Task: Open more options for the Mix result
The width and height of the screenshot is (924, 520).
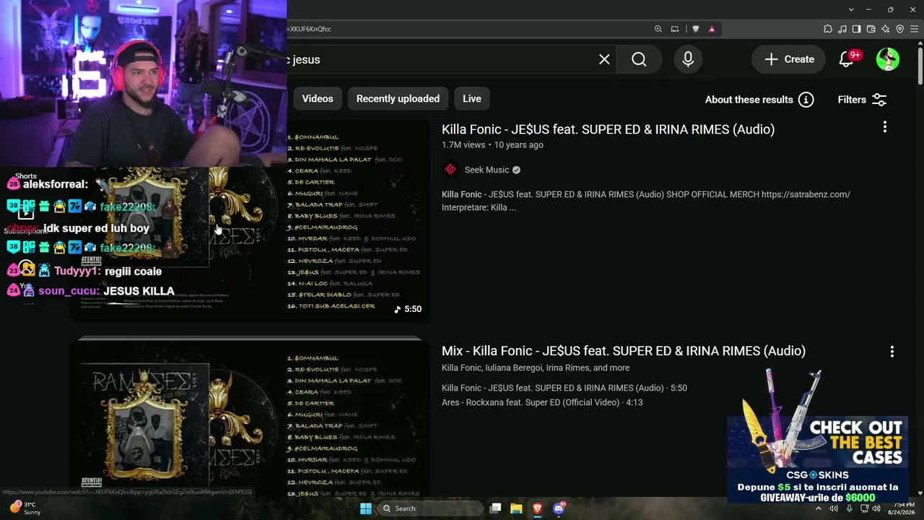Action: pyautogui.click(x=892, y=352)
